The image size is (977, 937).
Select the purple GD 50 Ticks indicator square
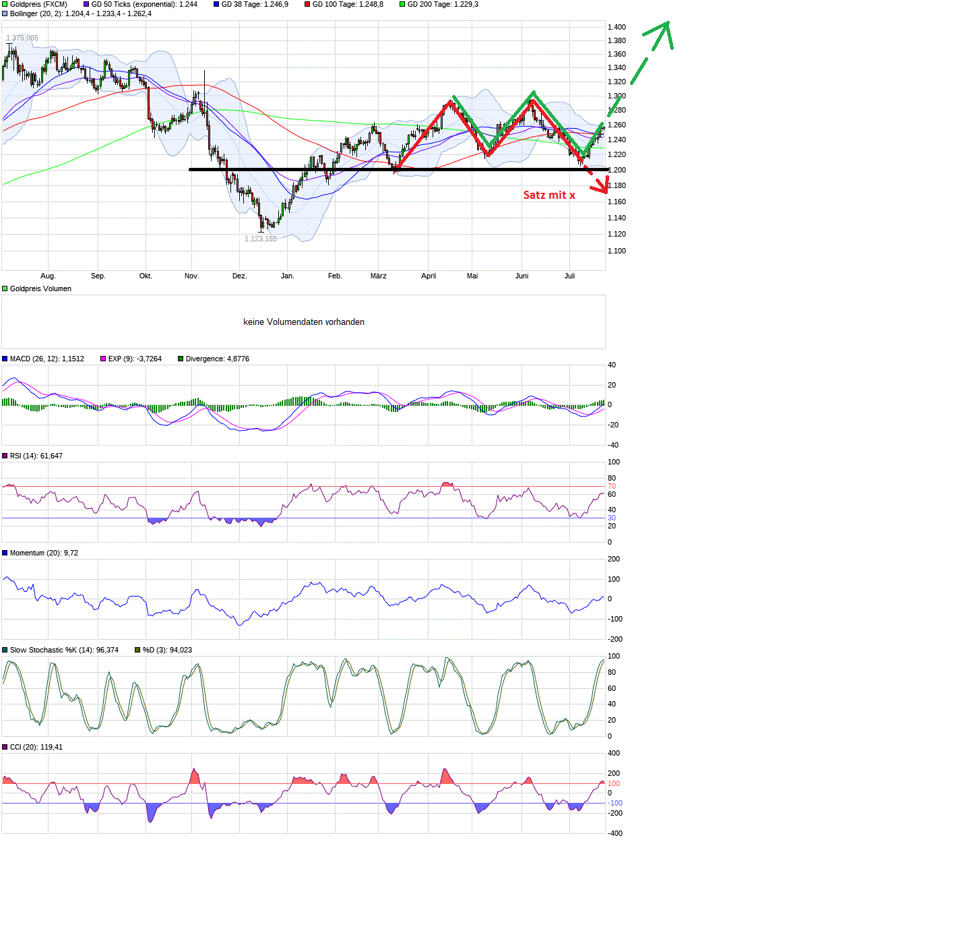click(85, 4)
